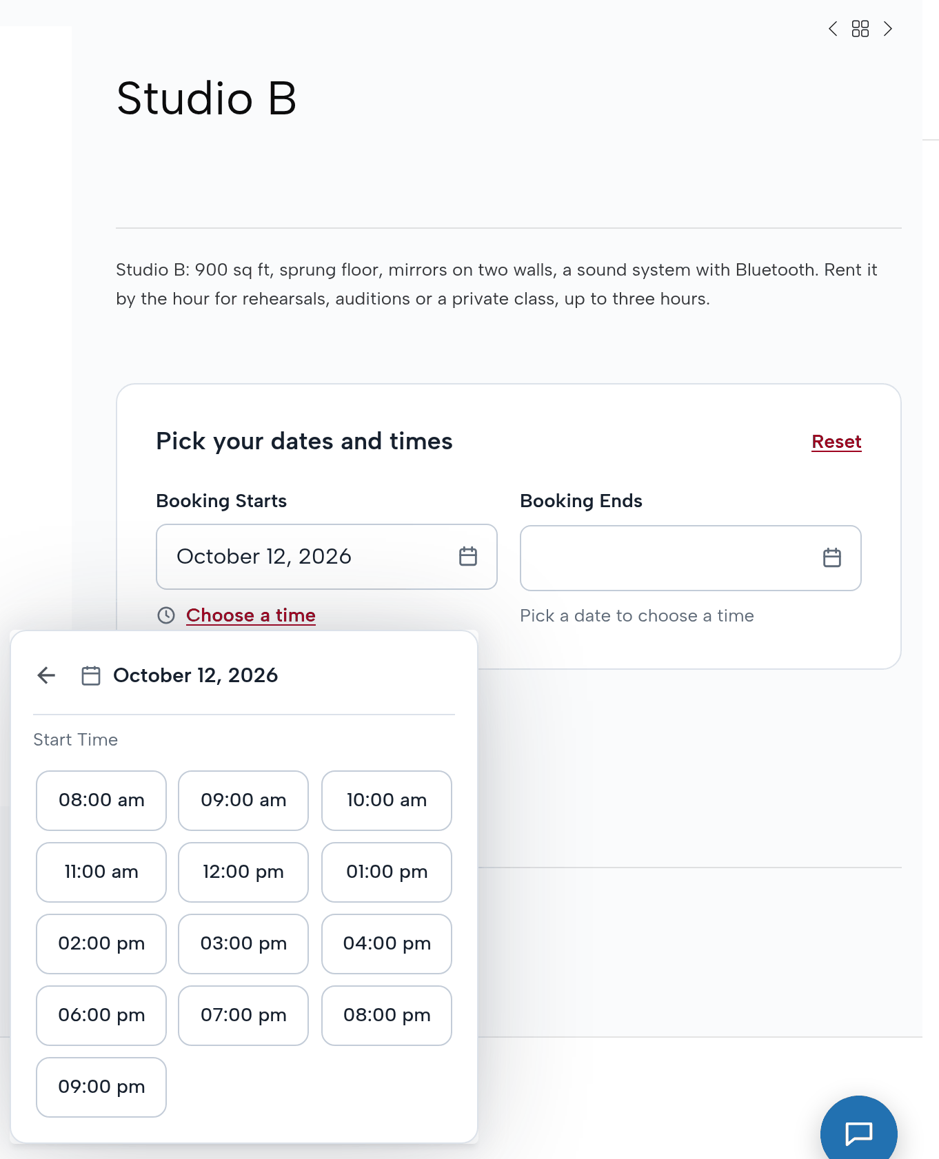Click the Booking Ends date field

[691, 558]
